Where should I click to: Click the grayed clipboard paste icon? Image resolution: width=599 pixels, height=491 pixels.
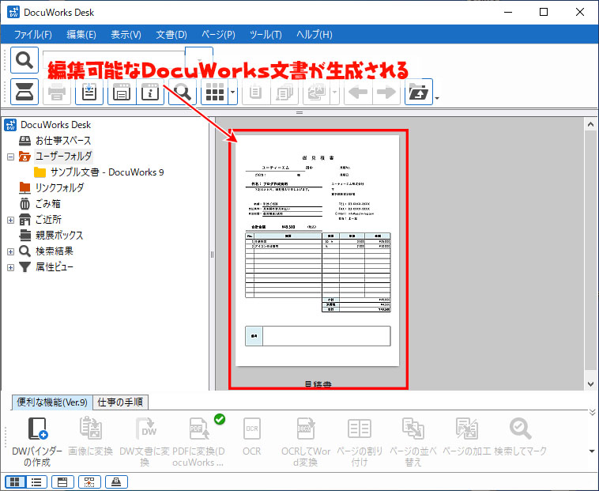255,92
